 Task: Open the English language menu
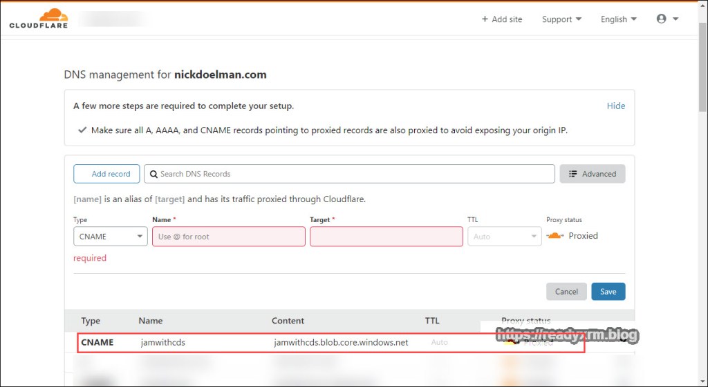(618, 19)
